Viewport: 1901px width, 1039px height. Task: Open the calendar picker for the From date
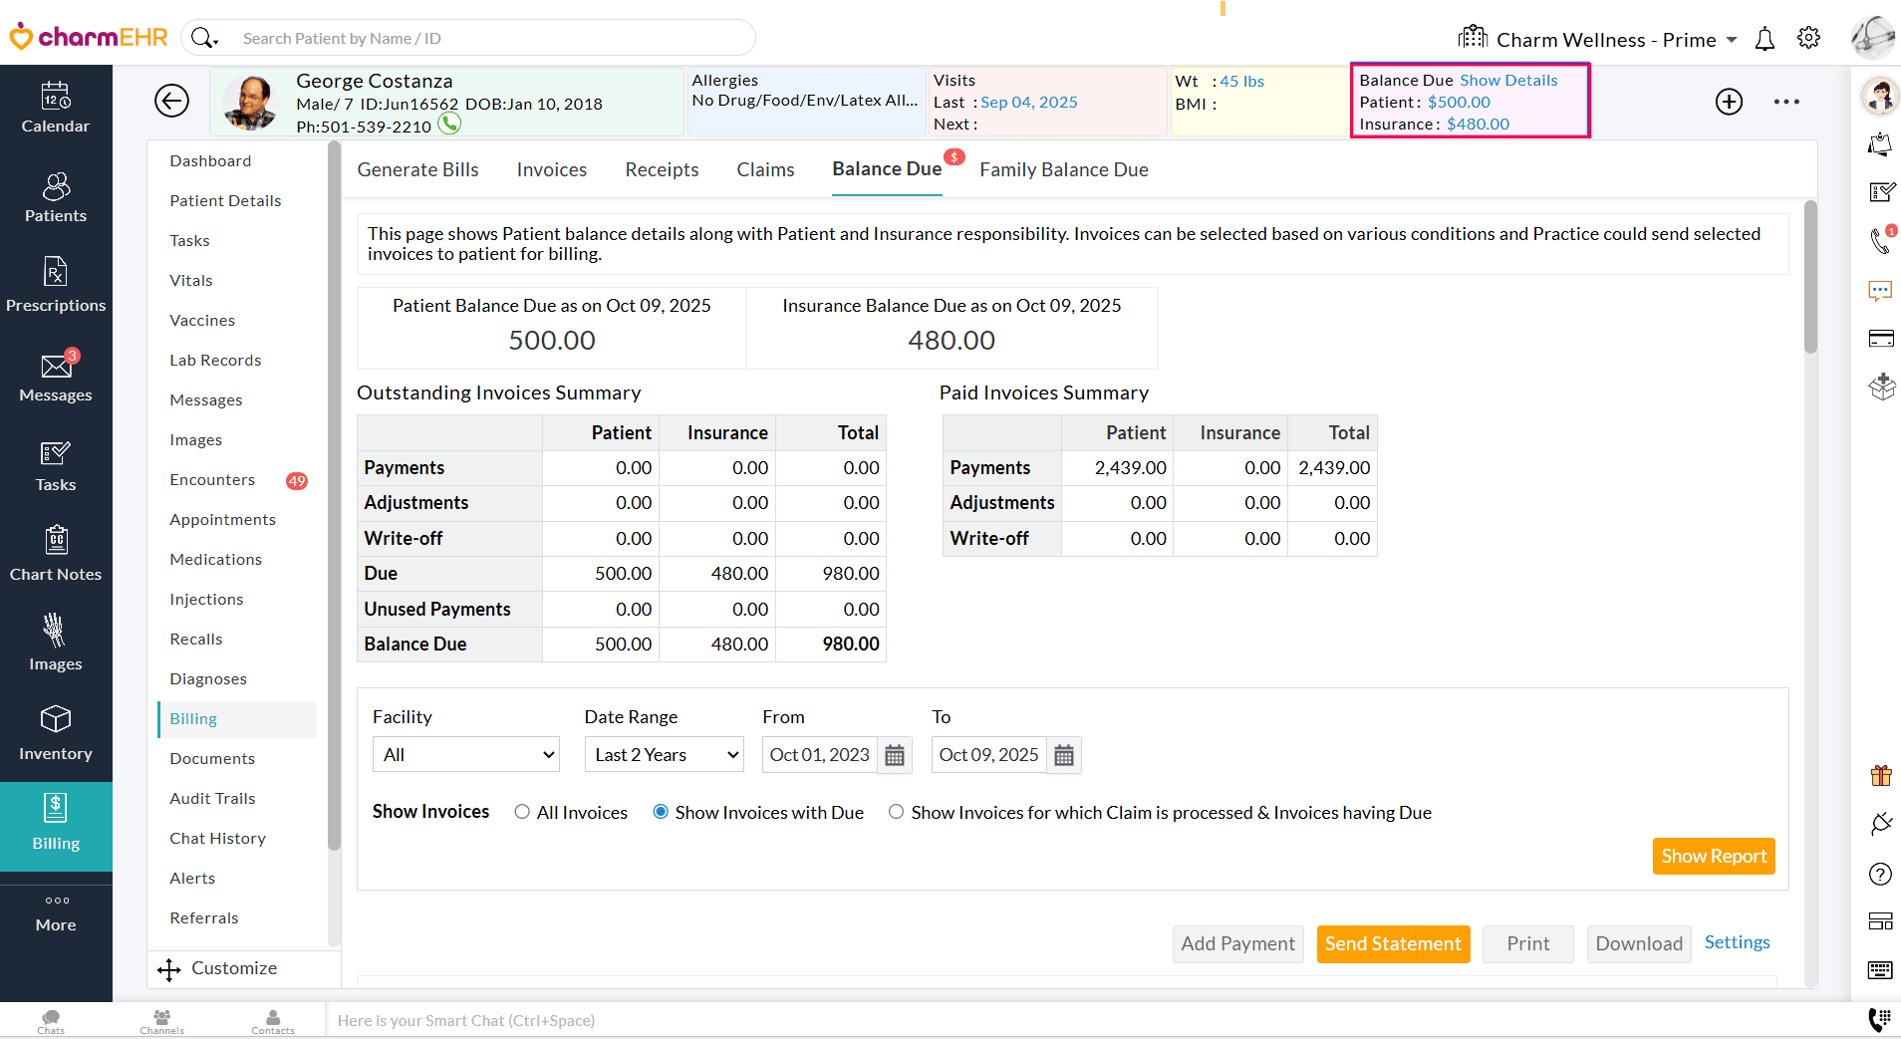[894, 755]
